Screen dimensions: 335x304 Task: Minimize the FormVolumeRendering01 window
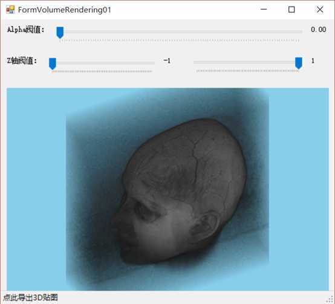(264, 10)
